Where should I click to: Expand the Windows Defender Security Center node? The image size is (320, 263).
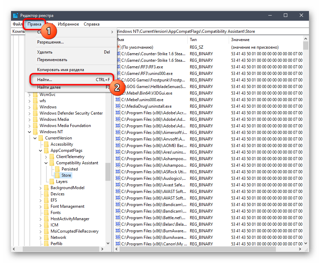coord(30,114)
